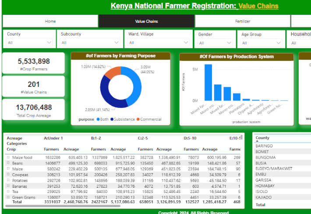311x214 pixels.
Task: Click the 3331037 total farmers cell
Action: (52, 202)
